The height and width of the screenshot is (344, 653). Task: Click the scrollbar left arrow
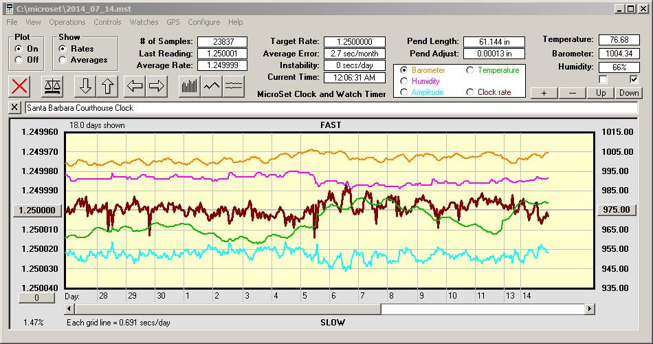pyautogui.click(x=69, y=309)
